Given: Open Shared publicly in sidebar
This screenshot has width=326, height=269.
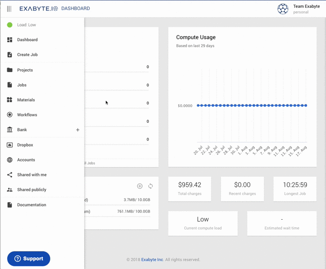Looking at the screenshot, I should tap(32, 190).
